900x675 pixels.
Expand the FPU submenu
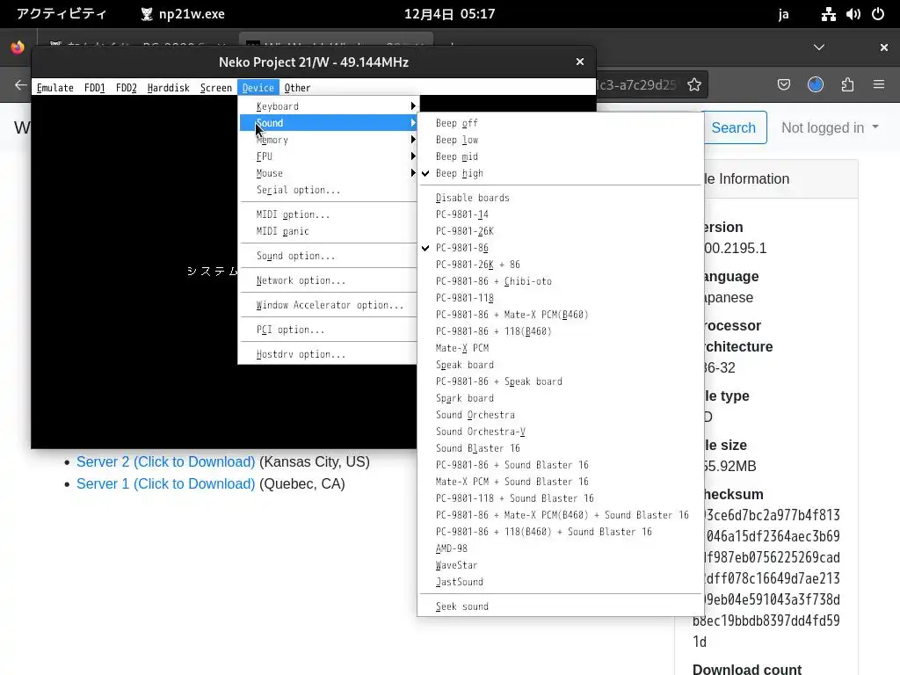329,156
